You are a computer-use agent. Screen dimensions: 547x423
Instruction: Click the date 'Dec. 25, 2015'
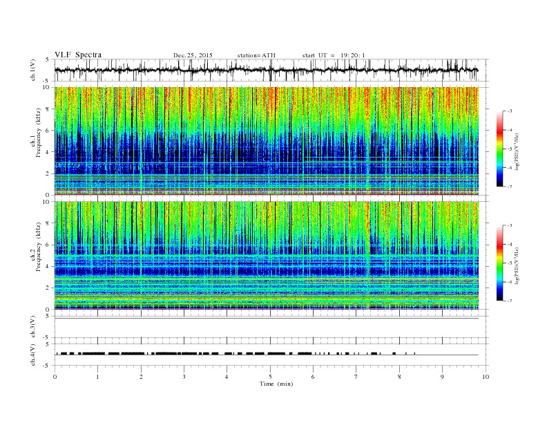point(193,55)
